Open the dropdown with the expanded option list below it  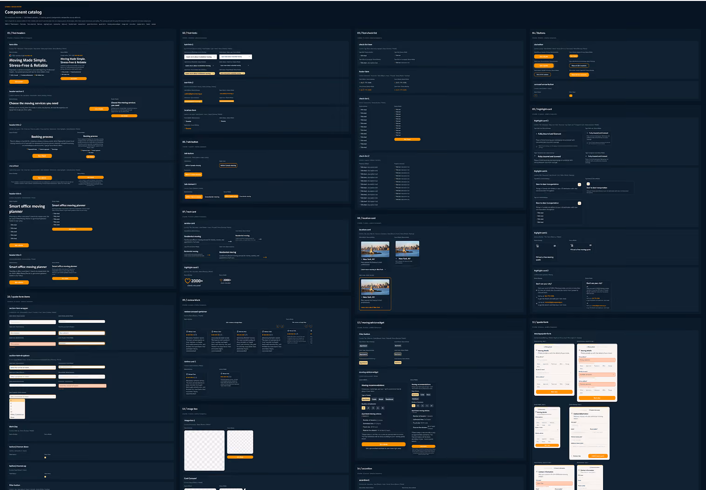click(x=33, y=397)
